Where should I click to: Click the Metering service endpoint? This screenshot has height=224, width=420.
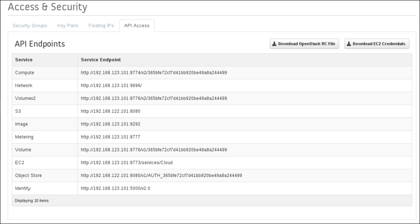click(110, 137)
